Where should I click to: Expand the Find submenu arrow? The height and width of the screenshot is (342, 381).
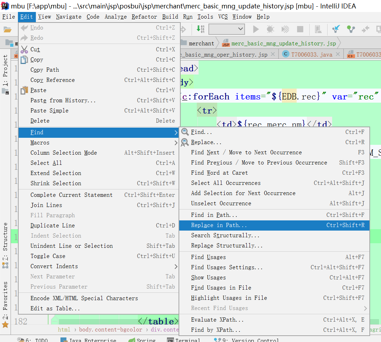tap(176, 133)
